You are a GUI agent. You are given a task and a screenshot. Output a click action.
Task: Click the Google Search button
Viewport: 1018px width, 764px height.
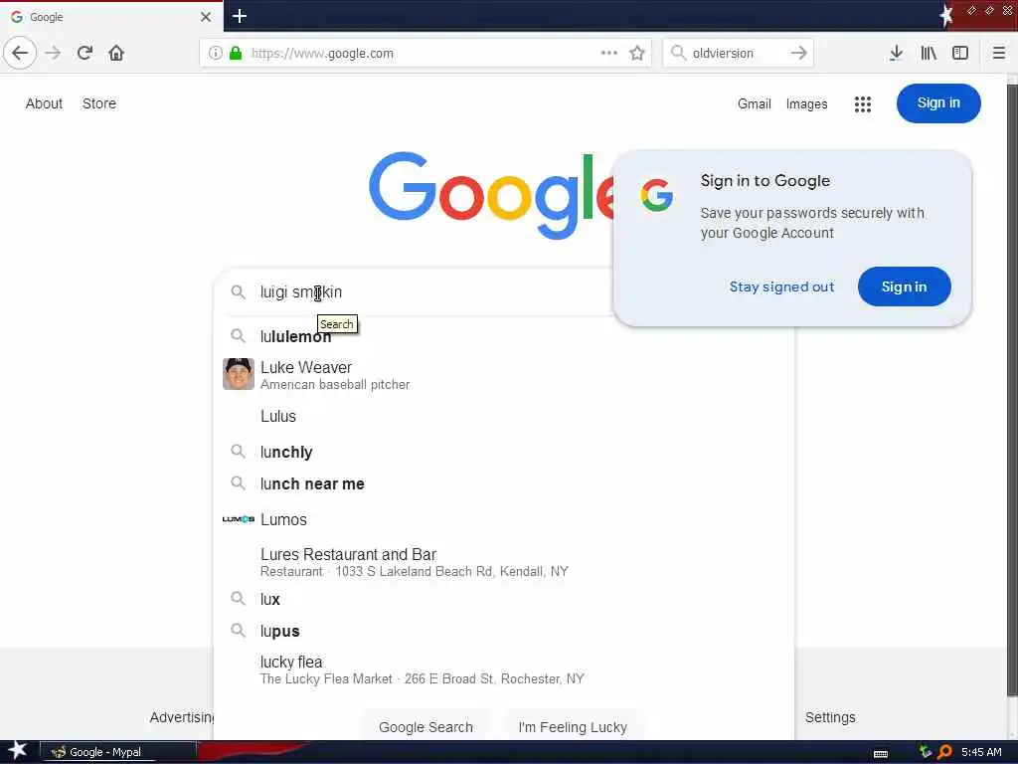click(x=425, y=727)
